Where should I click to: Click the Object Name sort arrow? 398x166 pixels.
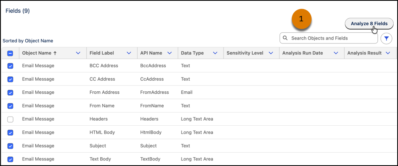pos(55,53)
